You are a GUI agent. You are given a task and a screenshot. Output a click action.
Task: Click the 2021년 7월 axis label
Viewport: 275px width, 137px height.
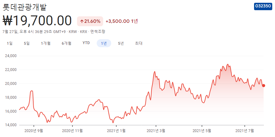[245, 131]
